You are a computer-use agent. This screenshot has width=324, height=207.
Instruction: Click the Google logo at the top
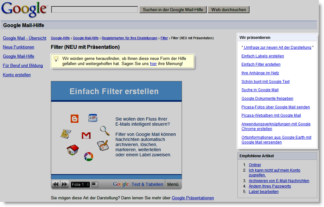coord(24,9)
